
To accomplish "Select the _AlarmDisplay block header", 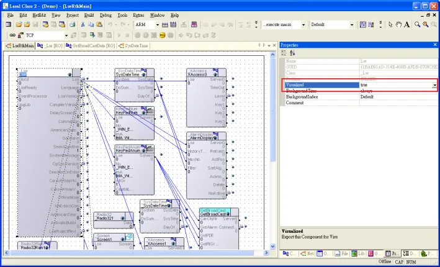I will pos(206,136).
